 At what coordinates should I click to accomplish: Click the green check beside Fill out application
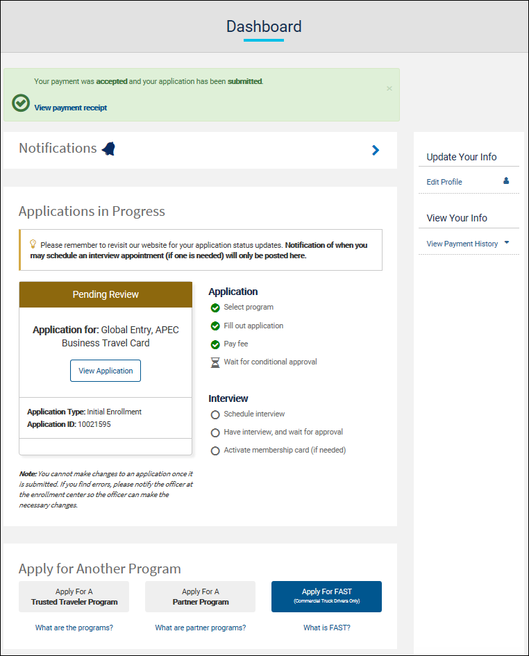215,326
